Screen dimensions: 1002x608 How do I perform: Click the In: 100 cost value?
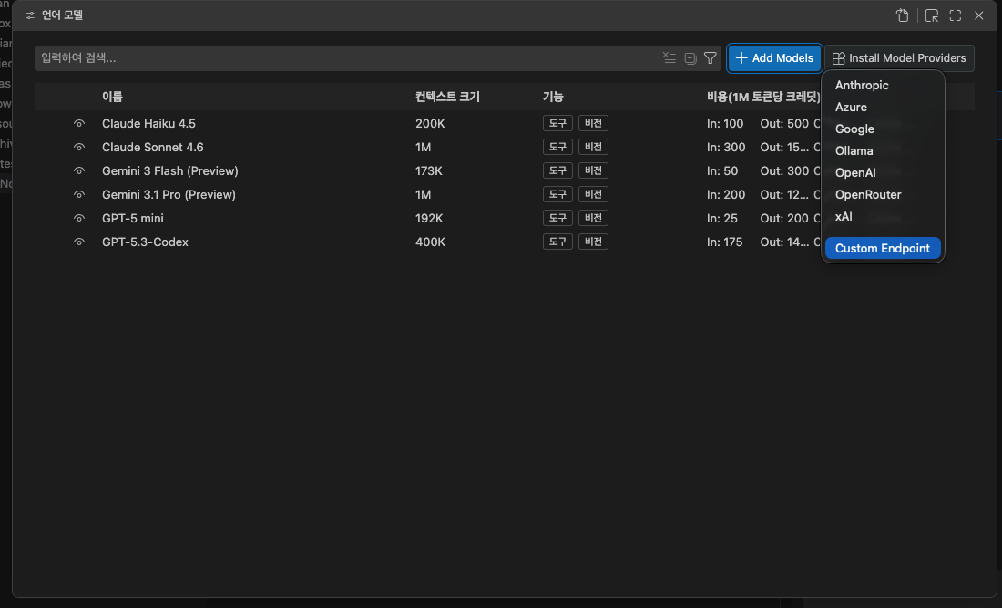click(725, 123)
